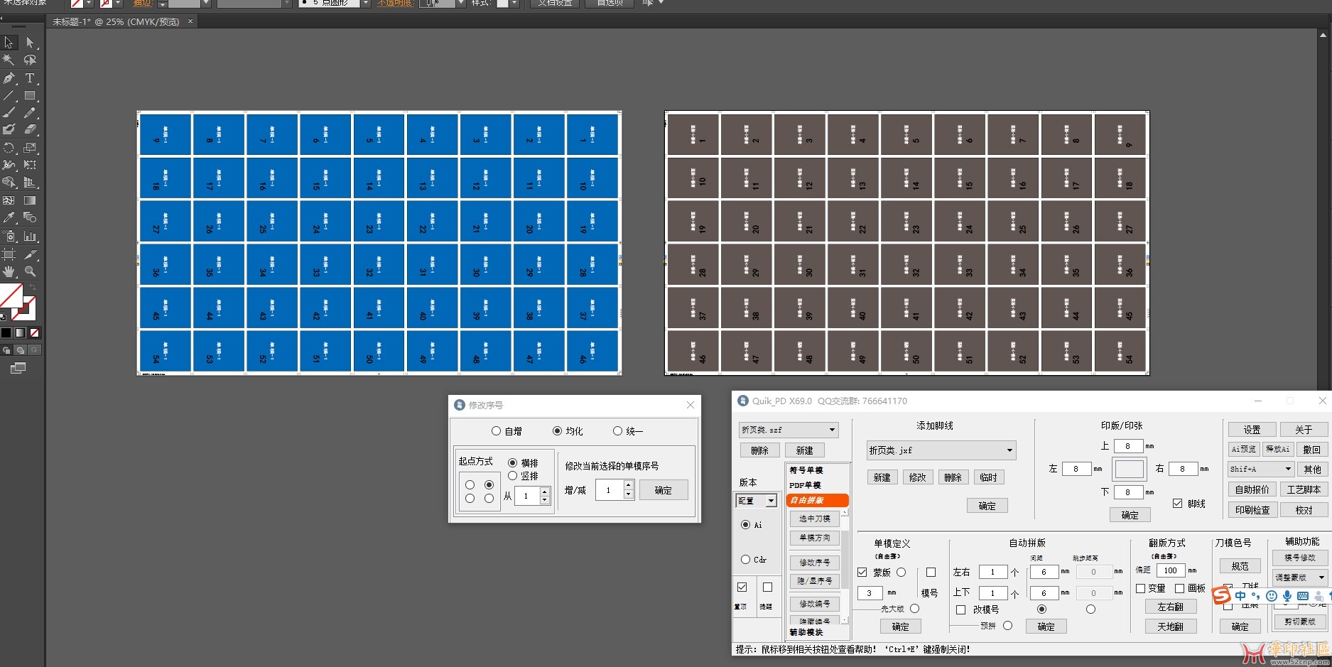Select the 符号单模 list item
The height and width of the screenshot is (667, 1332).
(806, 470)
